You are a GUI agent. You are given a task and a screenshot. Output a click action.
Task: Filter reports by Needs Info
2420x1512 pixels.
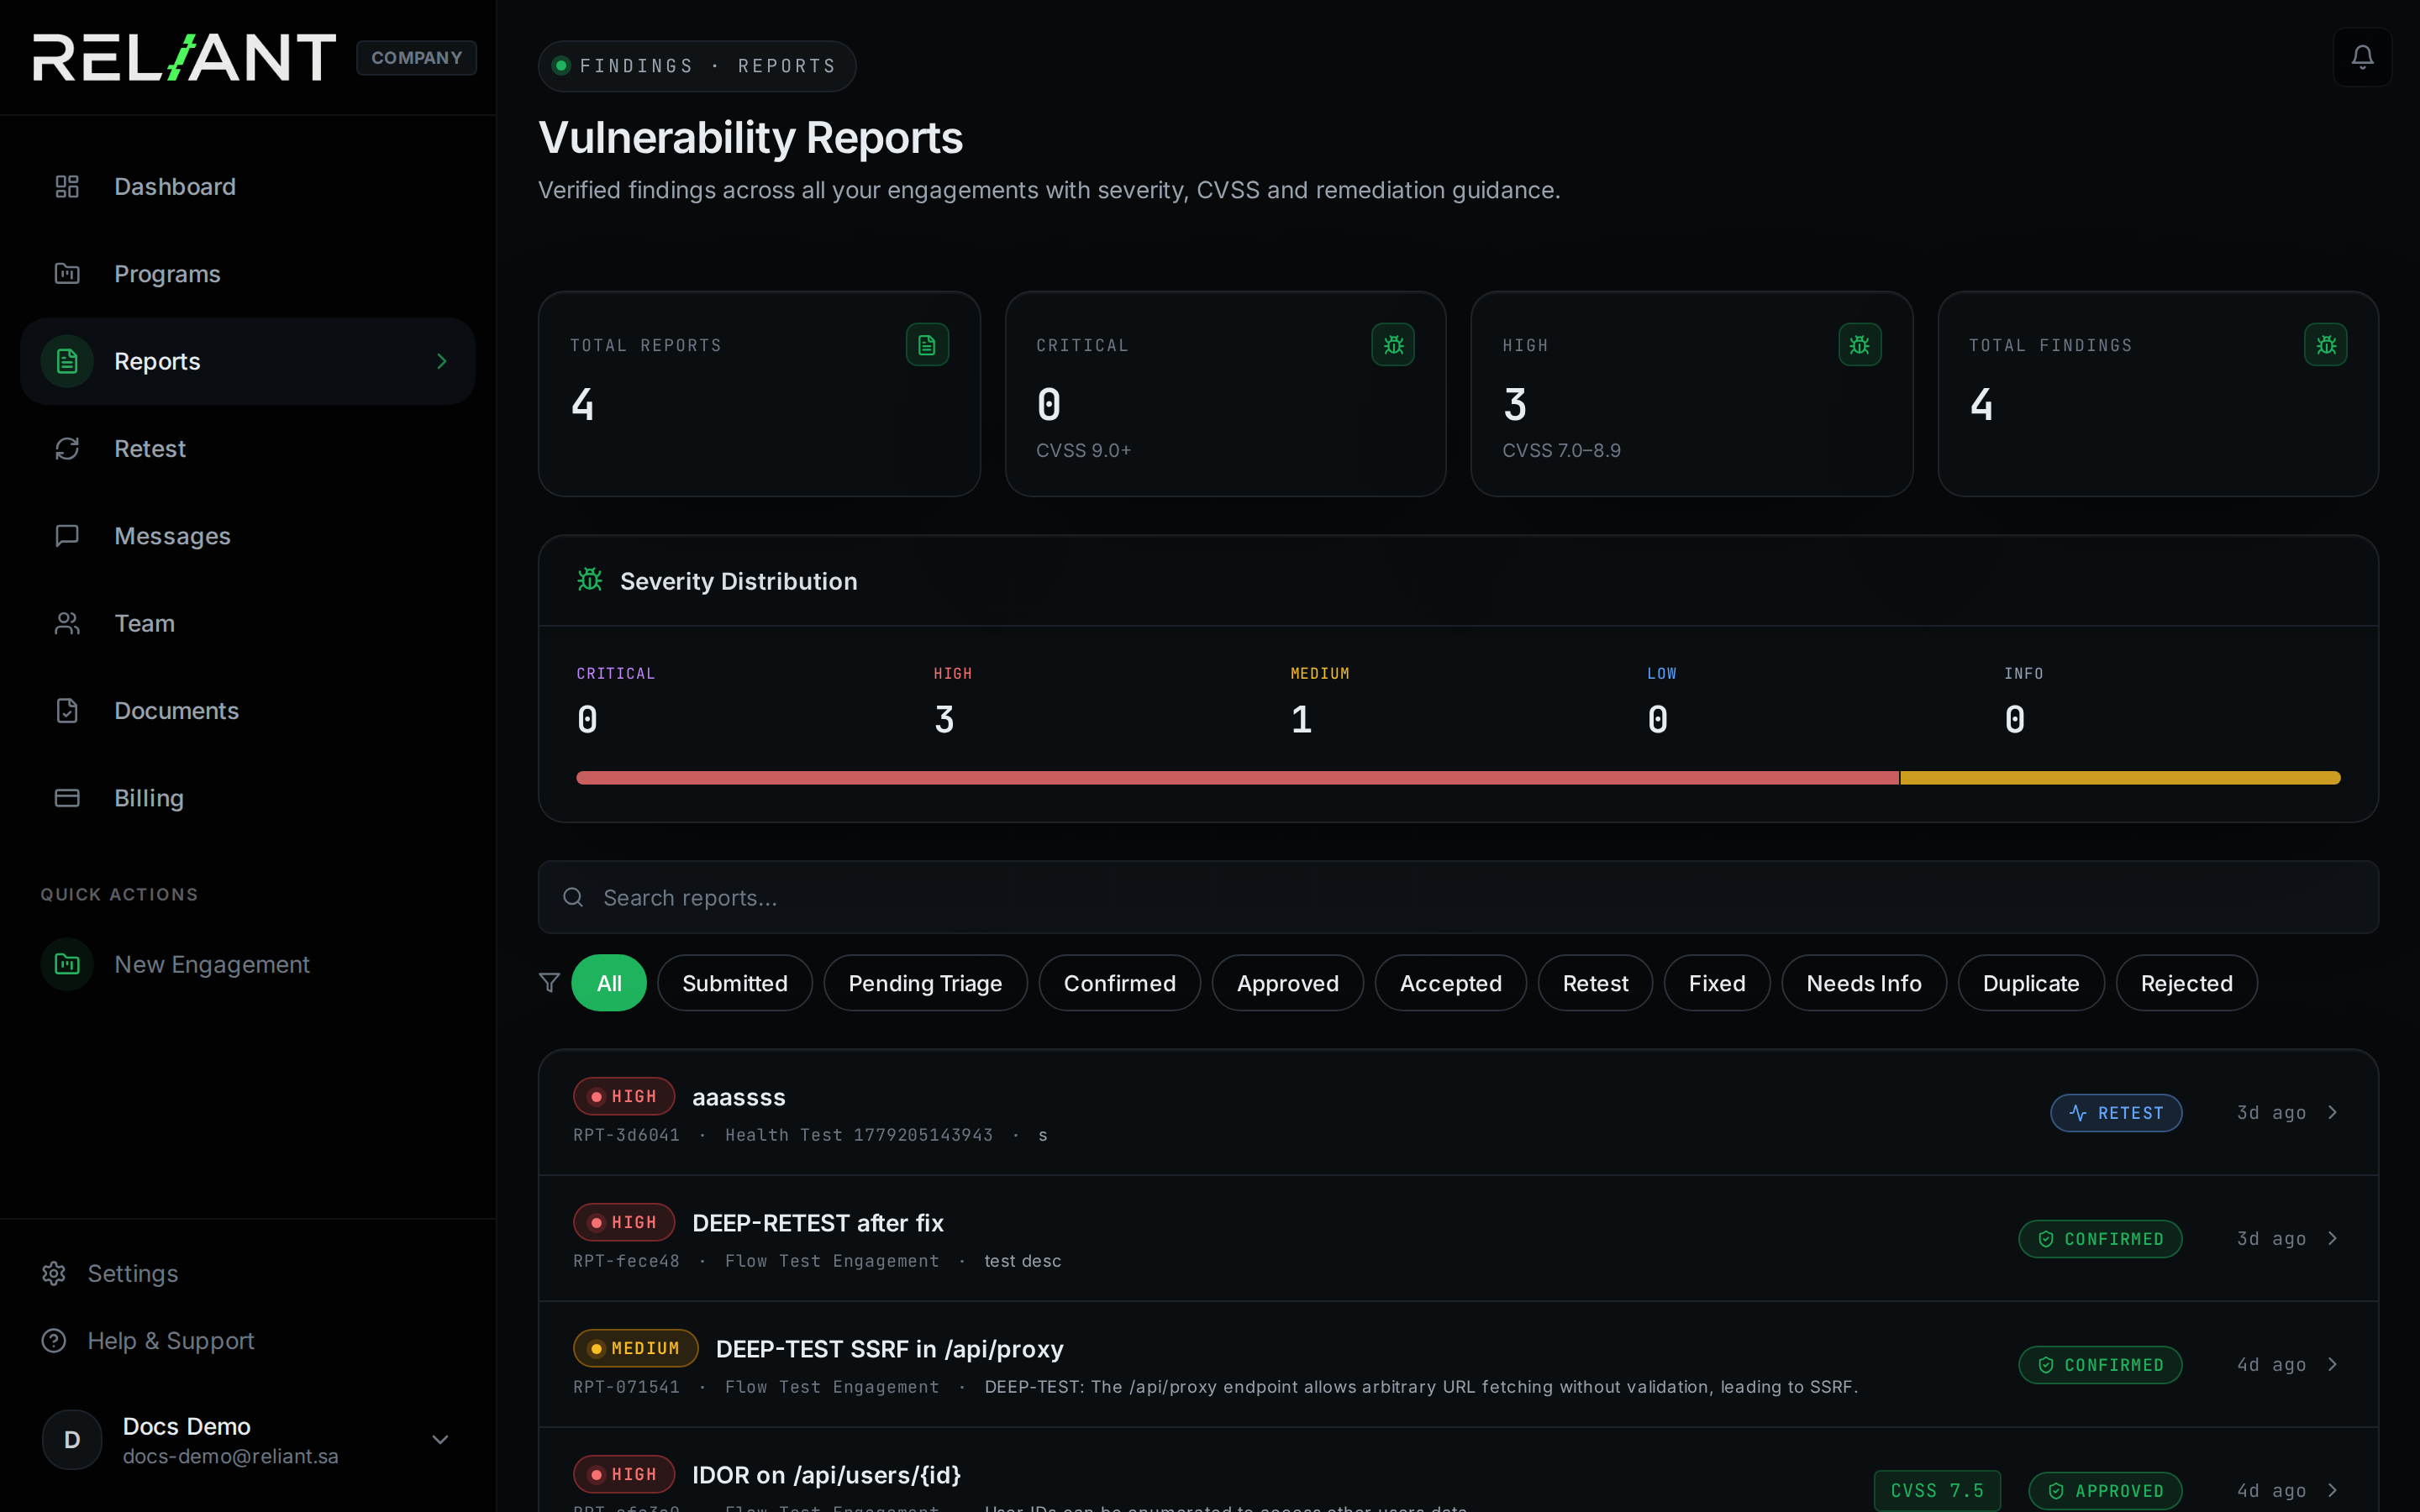(1864, 983)
